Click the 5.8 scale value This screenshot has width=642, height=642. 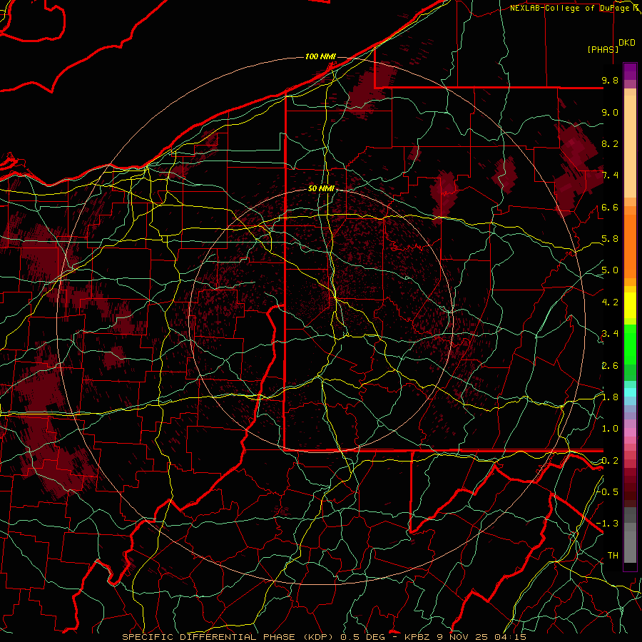point(610,239)
